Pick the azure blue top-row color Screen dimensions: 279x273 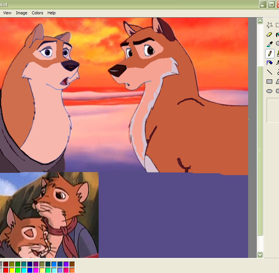[54, 264]
